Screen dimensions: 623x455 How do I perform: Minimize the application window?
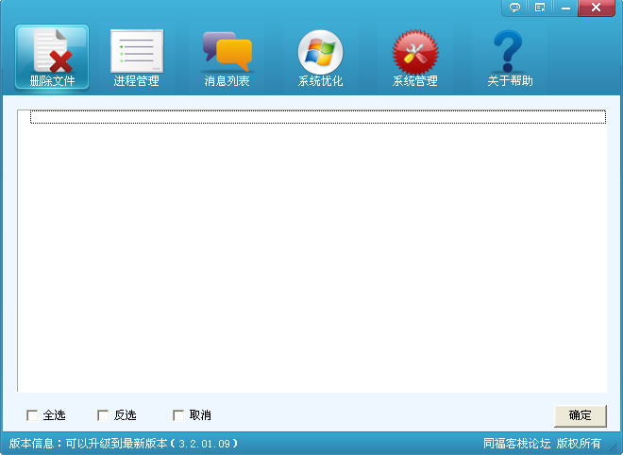565,8
